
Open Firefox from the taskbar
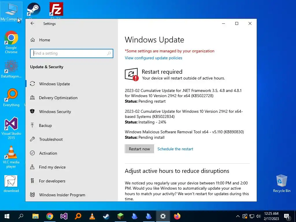pos(177,216)
